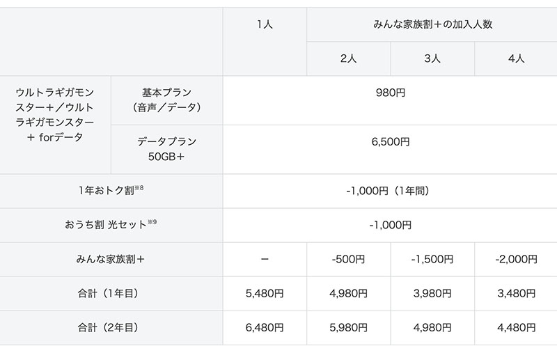The width and height of the screenshot is (557, 353).
Task: Click the 基本プラン（音声／データ） row label
Action: point(166,100)
